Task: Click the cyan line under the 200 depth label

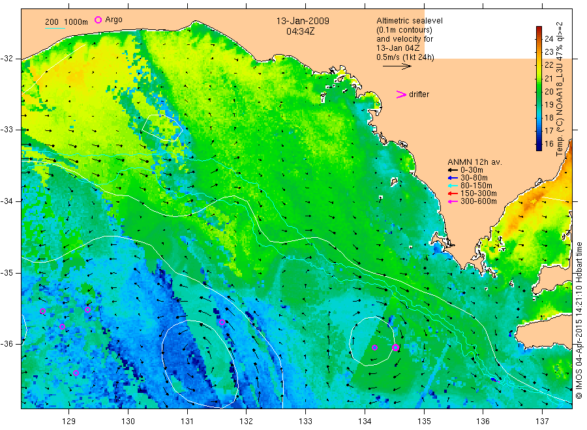Action: click(x=55, y=27)
